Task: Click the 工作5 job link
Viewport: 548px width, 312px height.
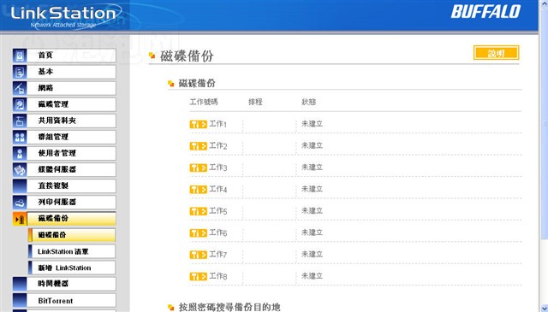Action: point(218,211)
